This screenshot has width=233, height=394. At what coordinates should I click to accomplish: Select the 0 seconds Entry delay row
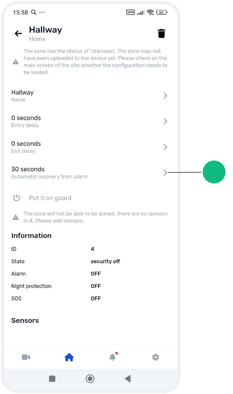90,121
